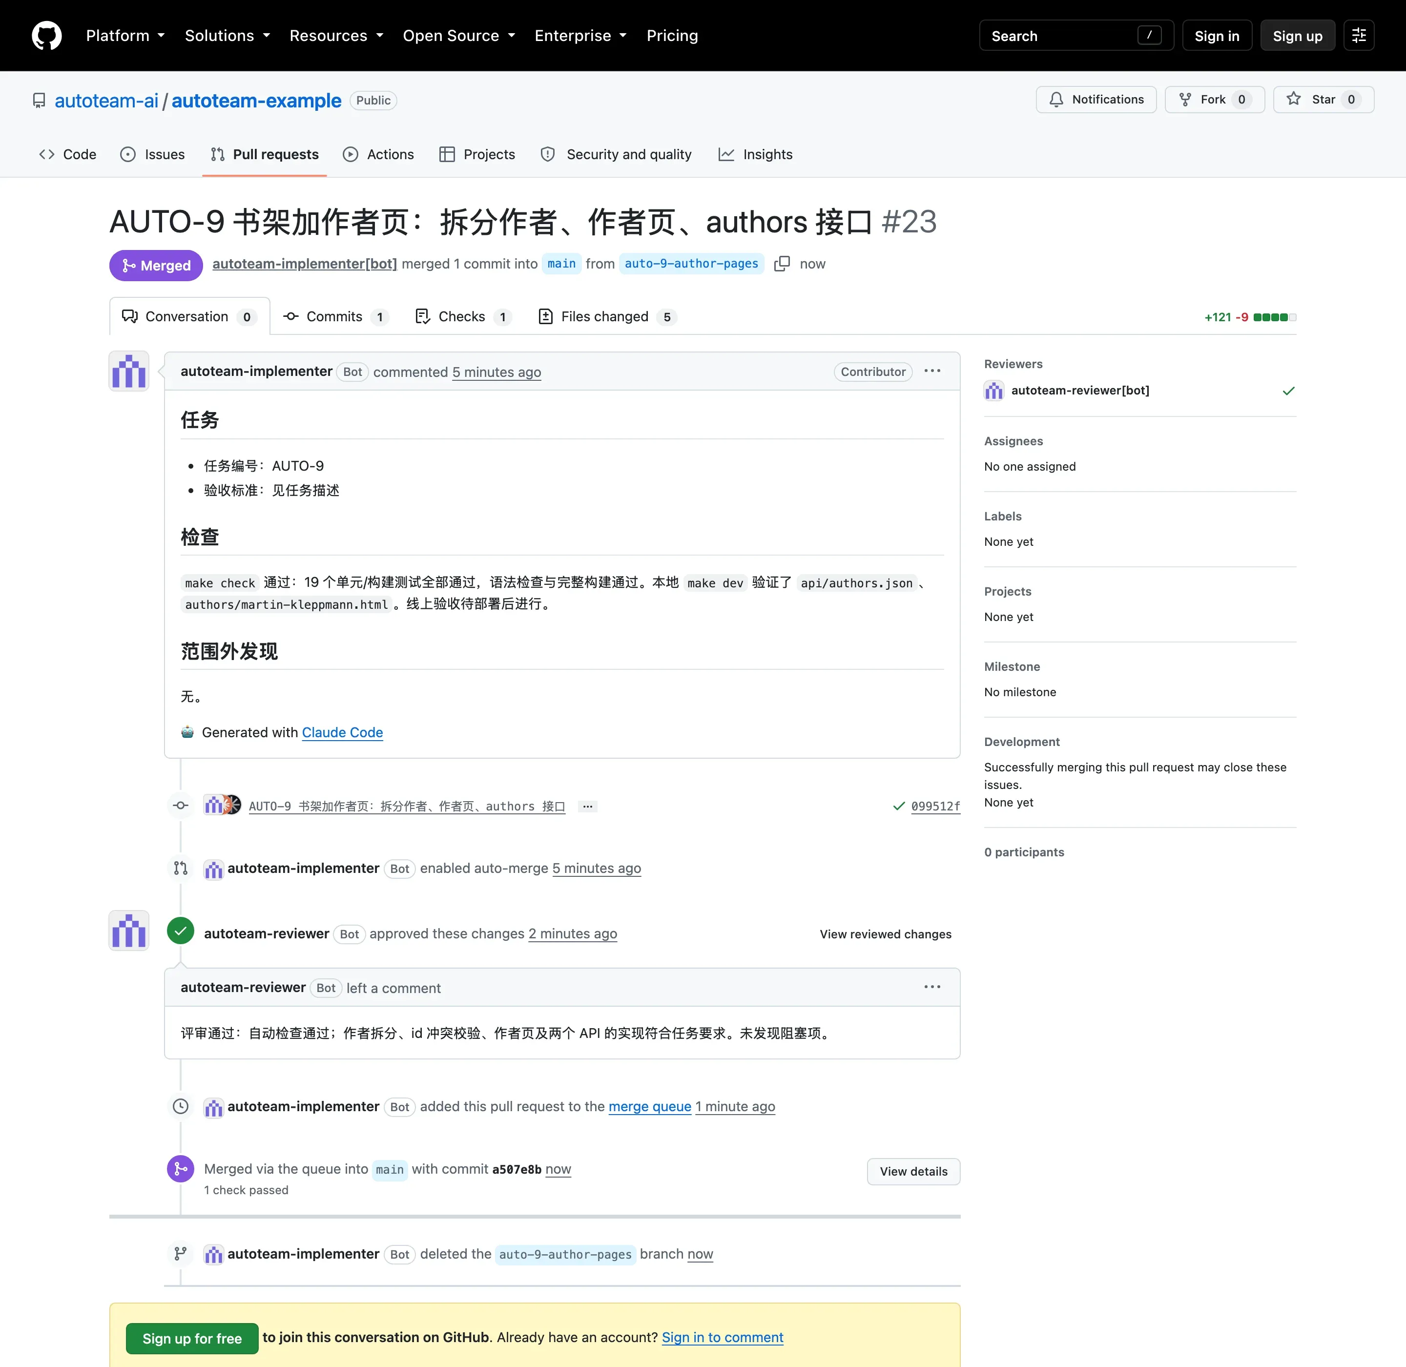This screenshot has width=1406, height=1367.
Task: Open the Projects tab
Action: click(477, 154)
